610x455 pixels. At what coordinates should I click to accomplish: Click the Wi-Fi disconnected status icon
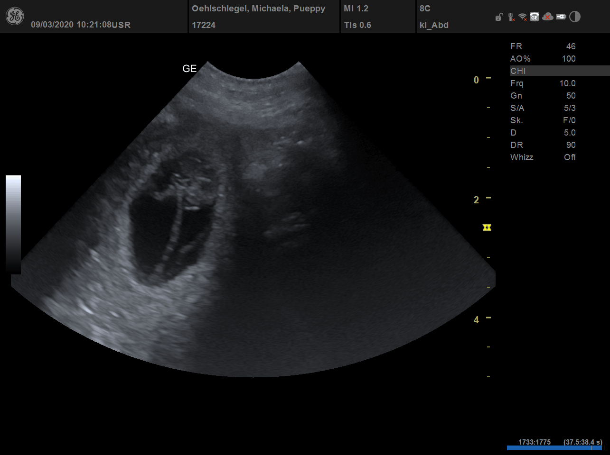[523, 17]
